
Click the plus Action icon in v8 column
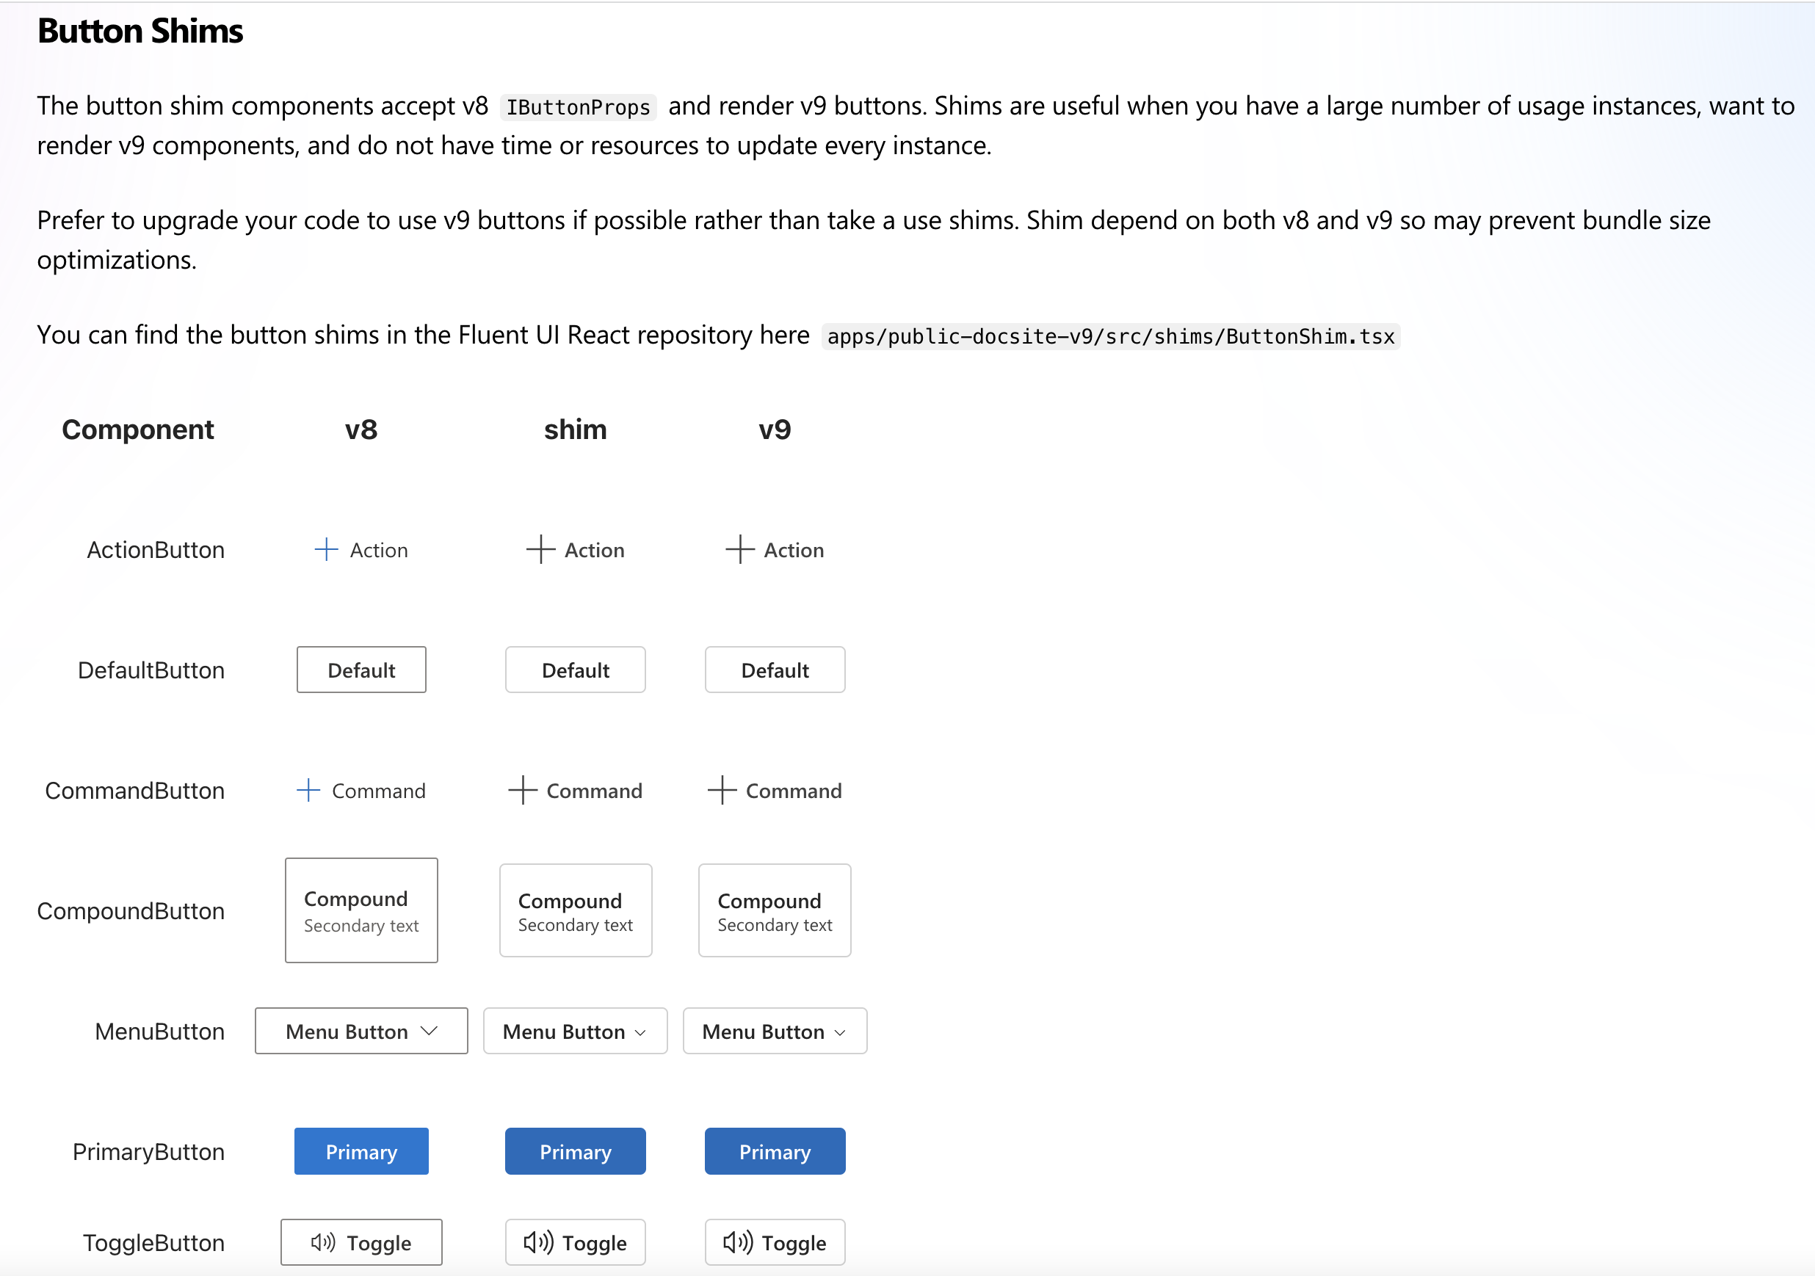(326, 548)
